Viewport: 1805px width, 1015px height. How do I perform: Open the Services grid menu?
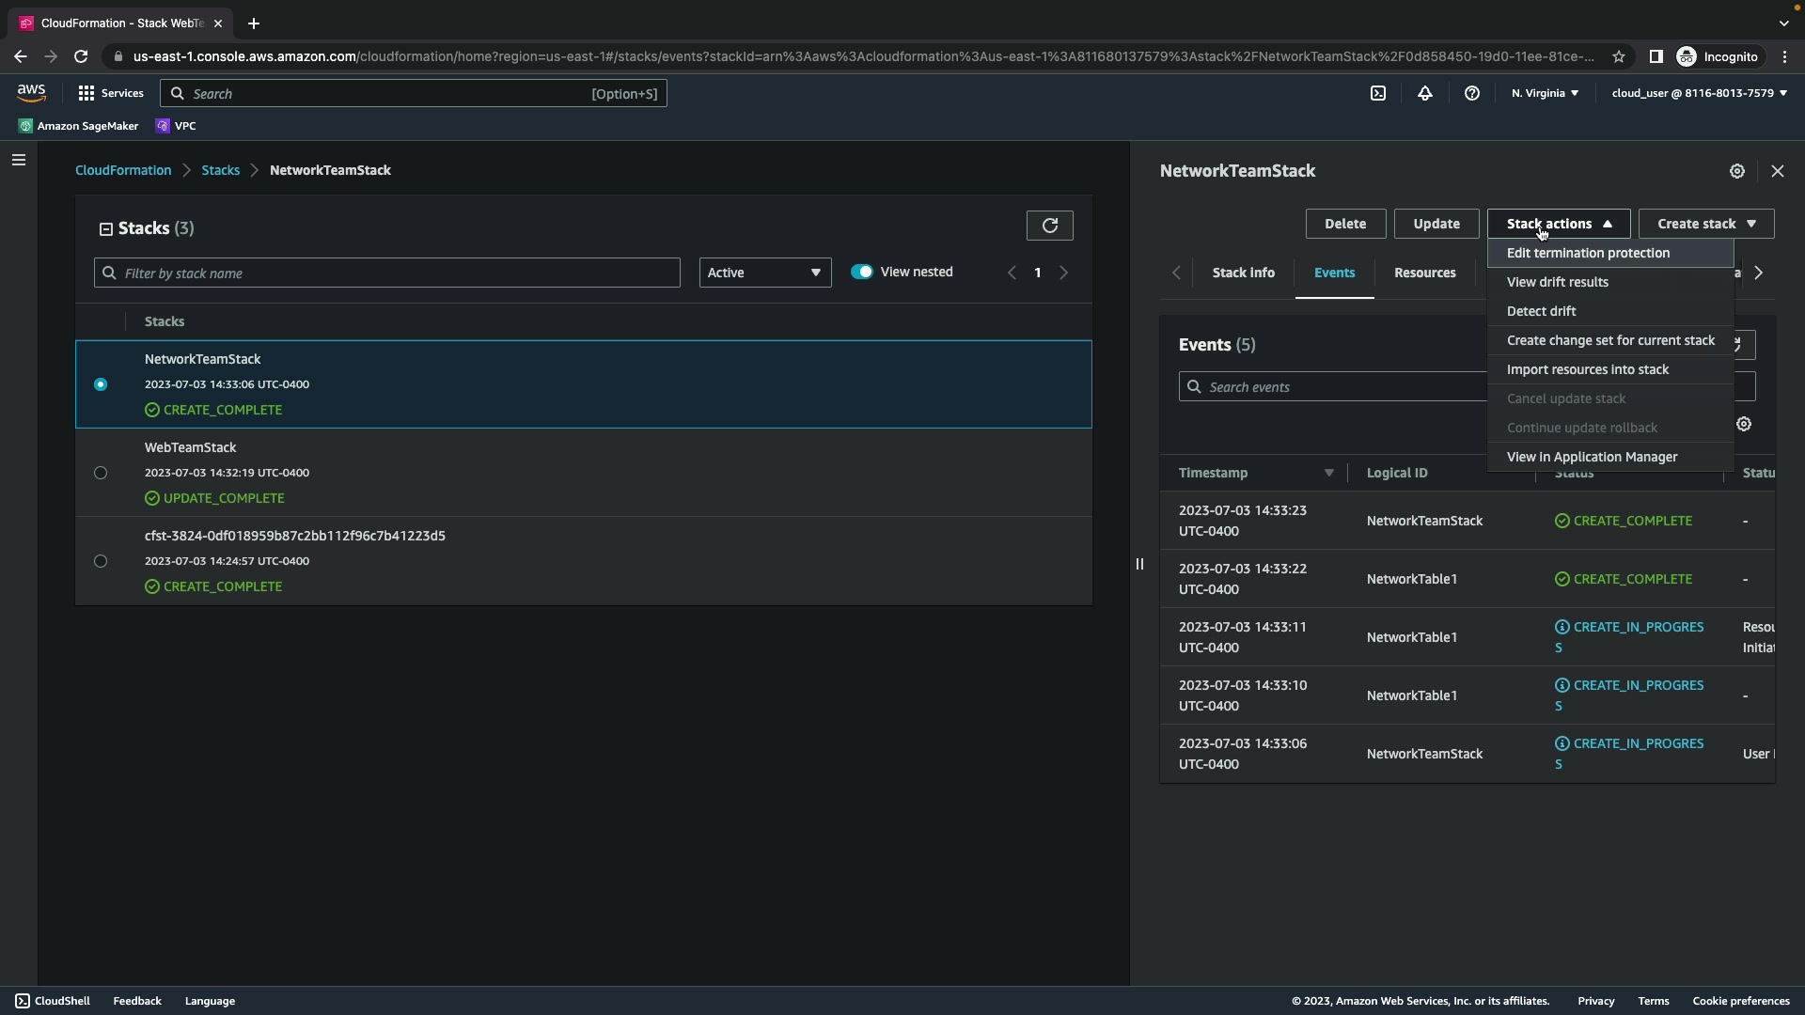pos(110,93)
